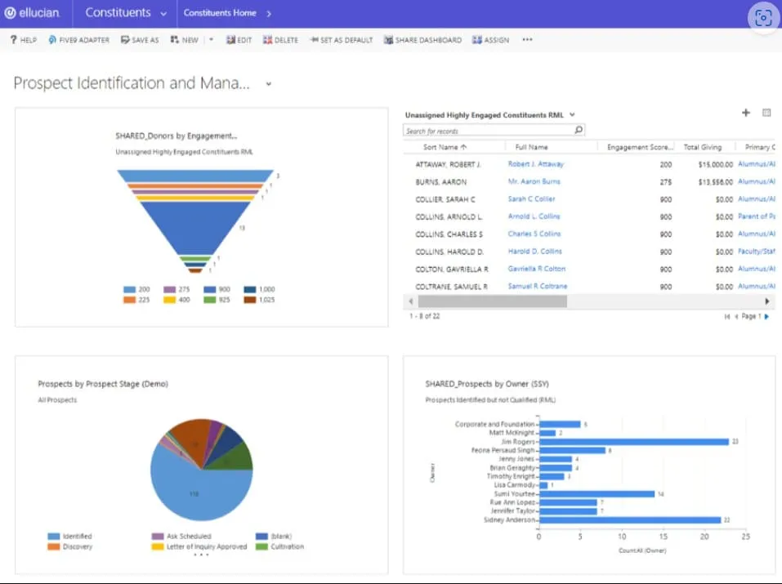This screenshot has height=584, width=782.
Task: Open the grid view selector icon
Action: (766, 114)
